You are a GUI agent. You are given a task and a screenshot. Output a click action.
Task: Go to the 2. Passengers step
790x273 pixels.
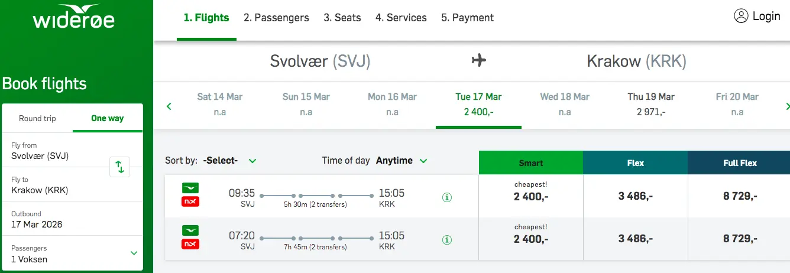point(276,18)
